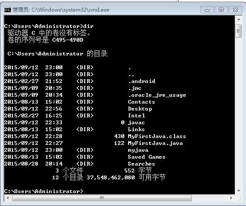Click the '.android' directory name
Image resolution: width=246 pixels, height=206 pixels.
coord(141,81)
